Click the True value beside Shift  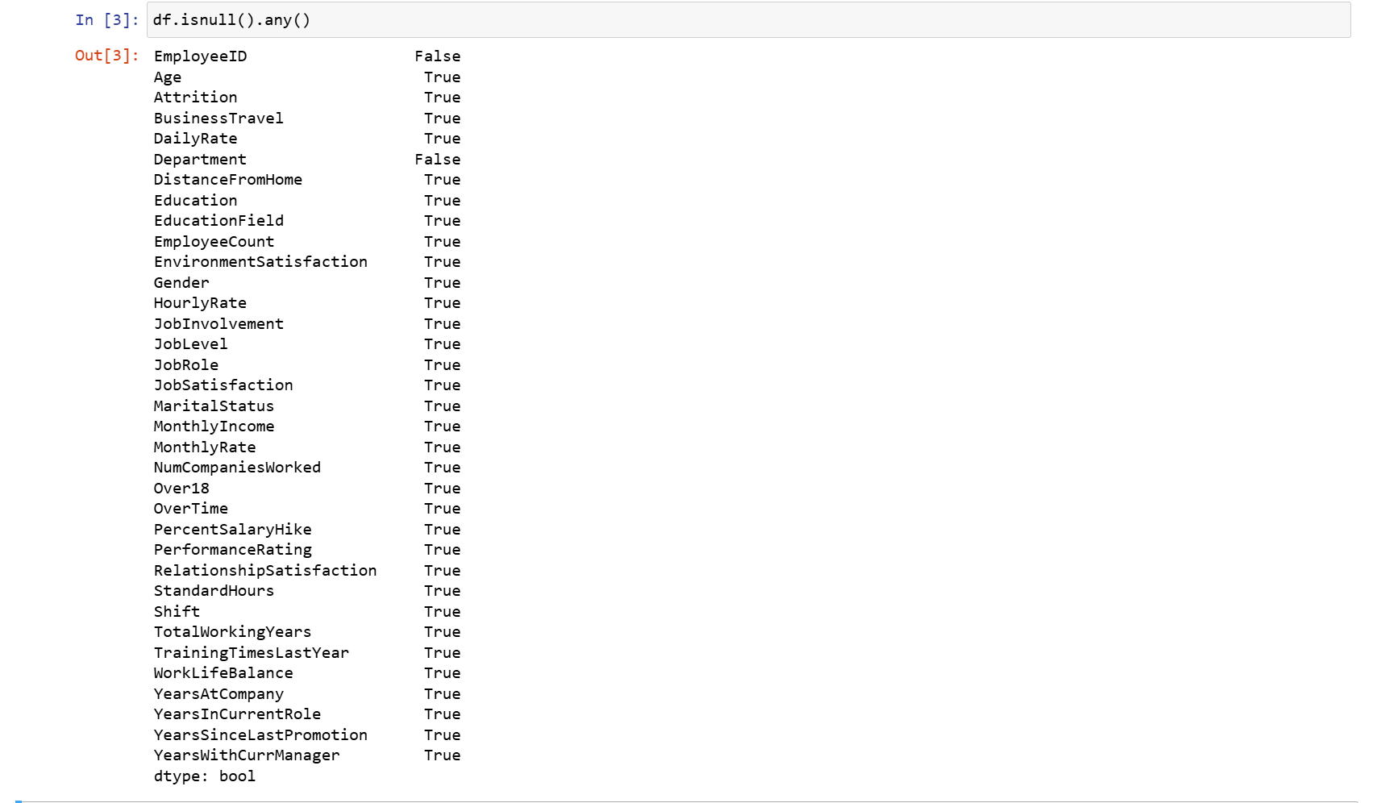442,612
